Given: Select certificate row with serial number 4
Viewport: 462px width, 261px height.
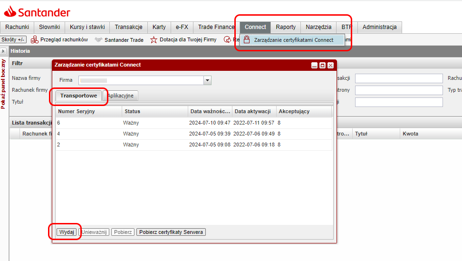Looking at the screenshot, I should click(x=194, y=134).
